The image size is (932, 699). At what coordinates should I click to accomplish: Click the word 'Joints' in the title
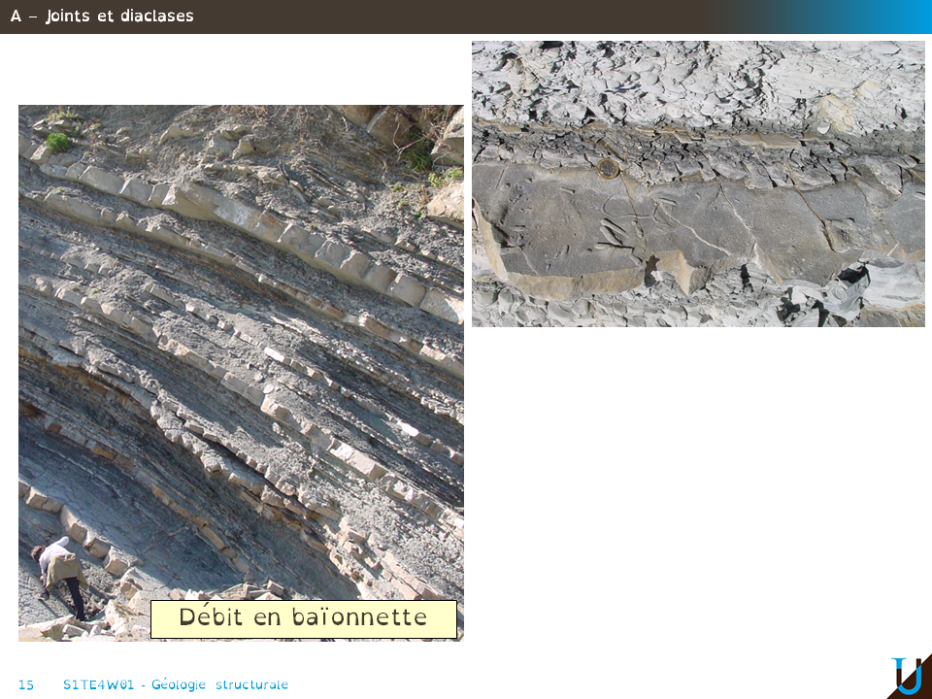[66, 17]
